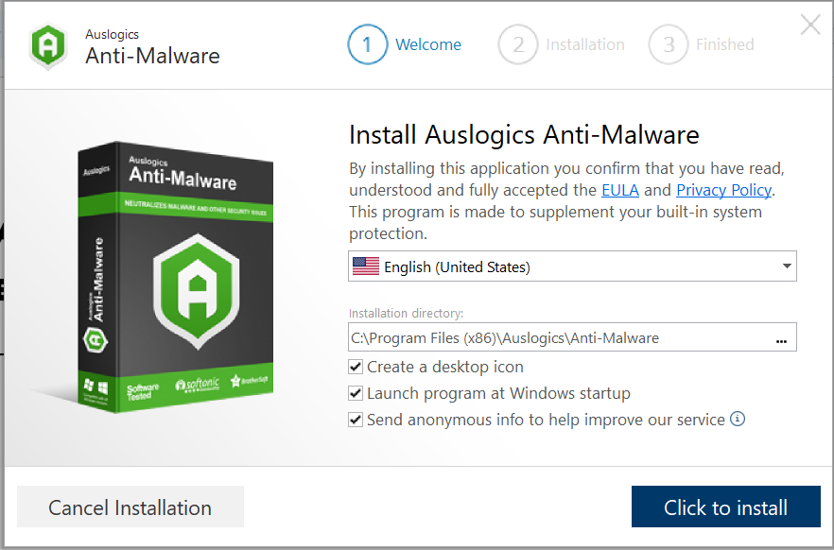Click the step 2 Installation circle indicator

tap(518, 43)
